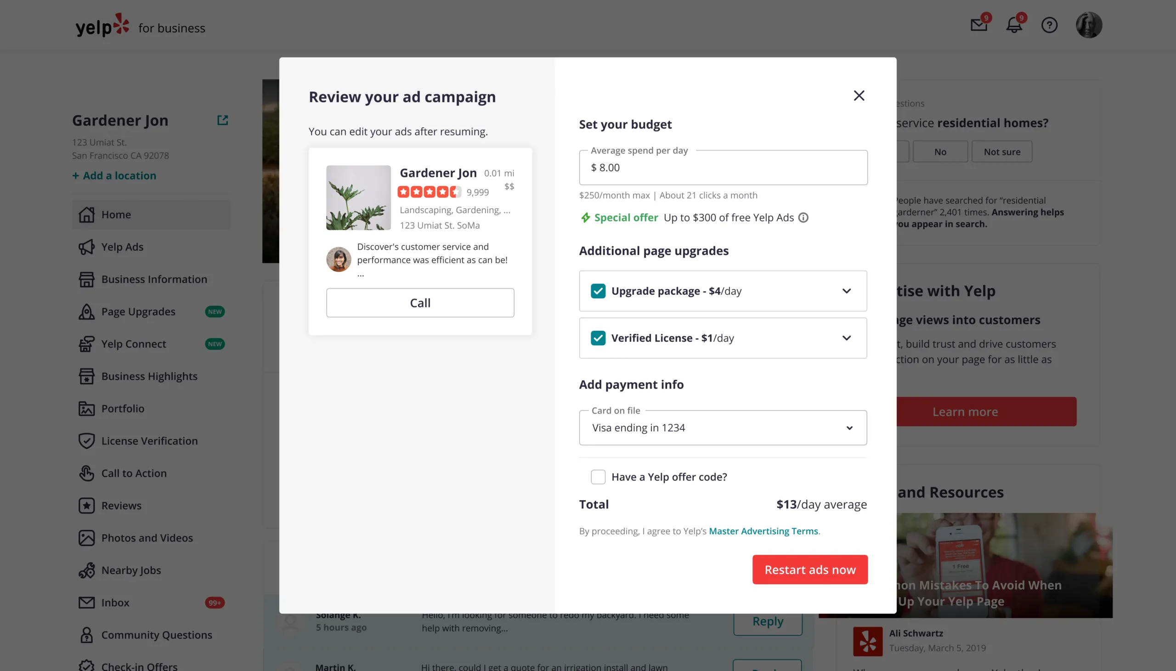
Task: Close the ad campaign review dialog
Action: 859,96
